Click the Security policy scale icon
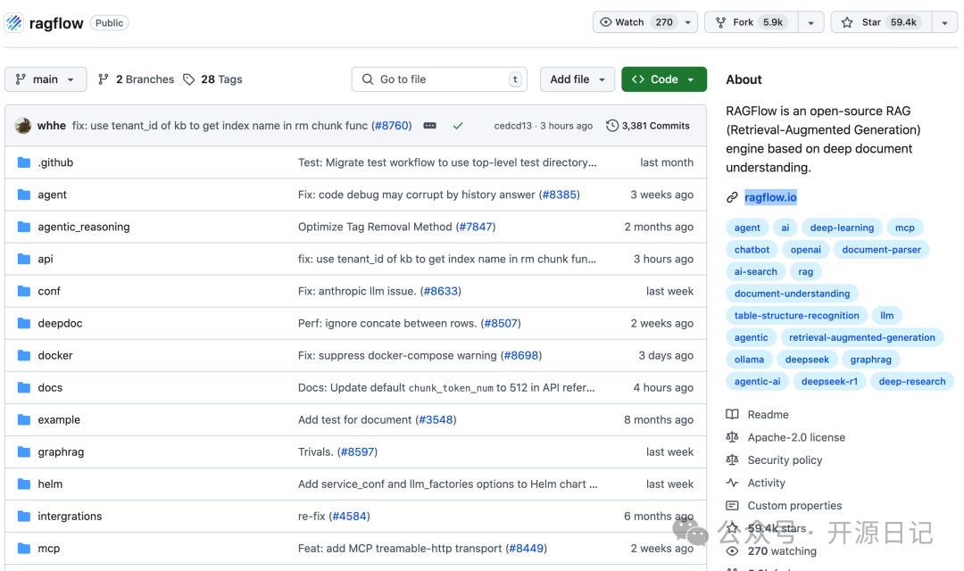Viewport: 964px width, 571px height. (732, 459)
